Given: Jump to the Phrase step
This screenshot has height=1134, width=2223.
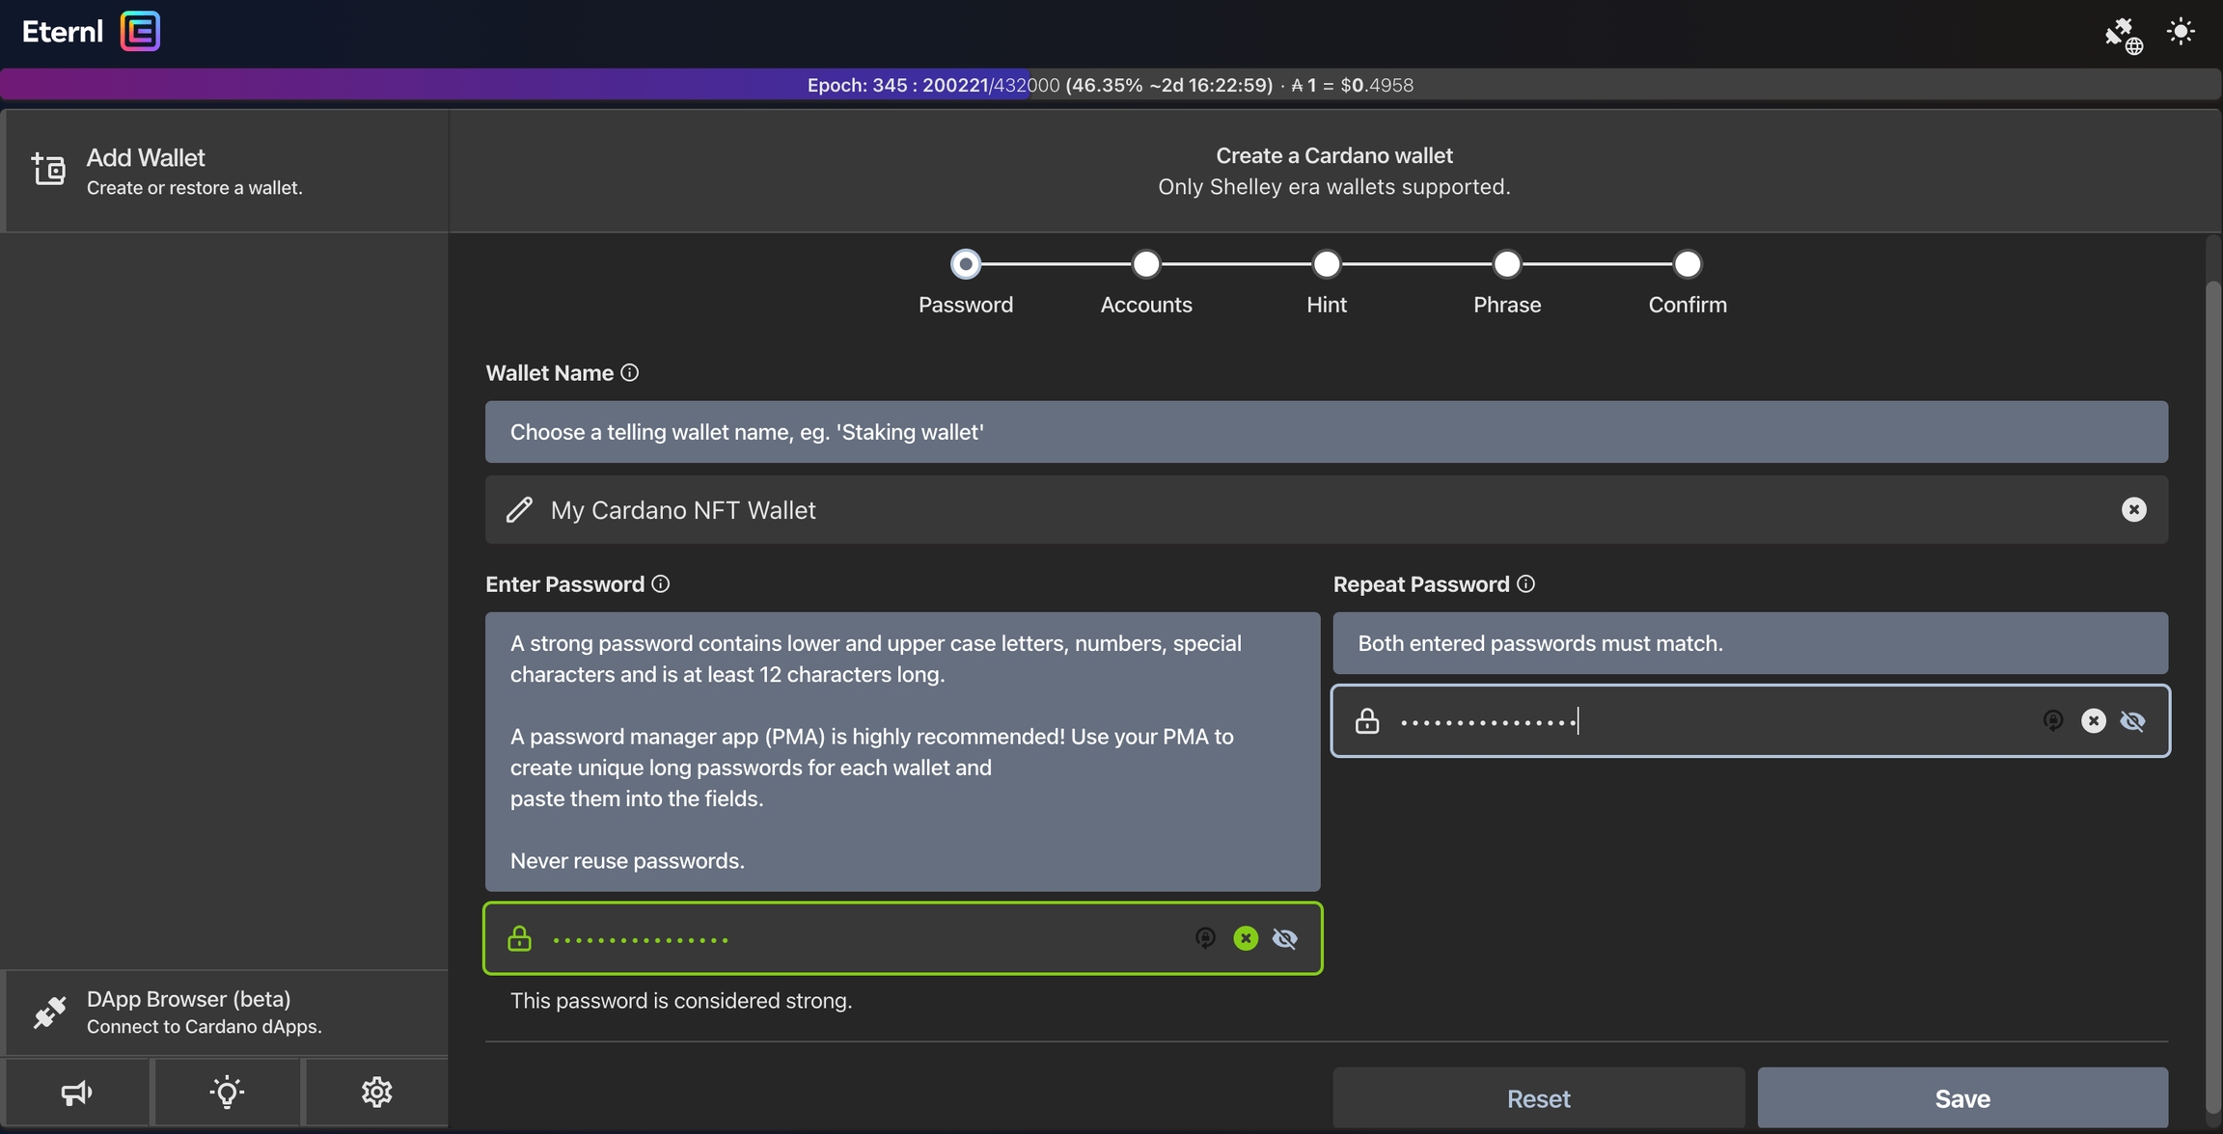Looking at the screenshot, I should click(x=1506, y=264).
